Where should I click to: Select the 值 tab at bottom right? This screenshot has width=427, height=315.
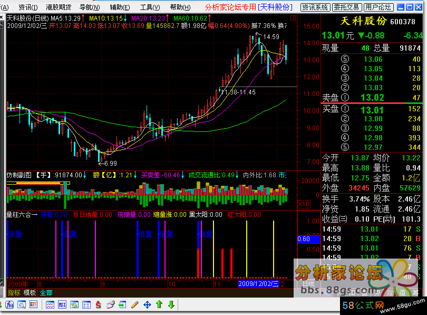(x=403, y=293)
